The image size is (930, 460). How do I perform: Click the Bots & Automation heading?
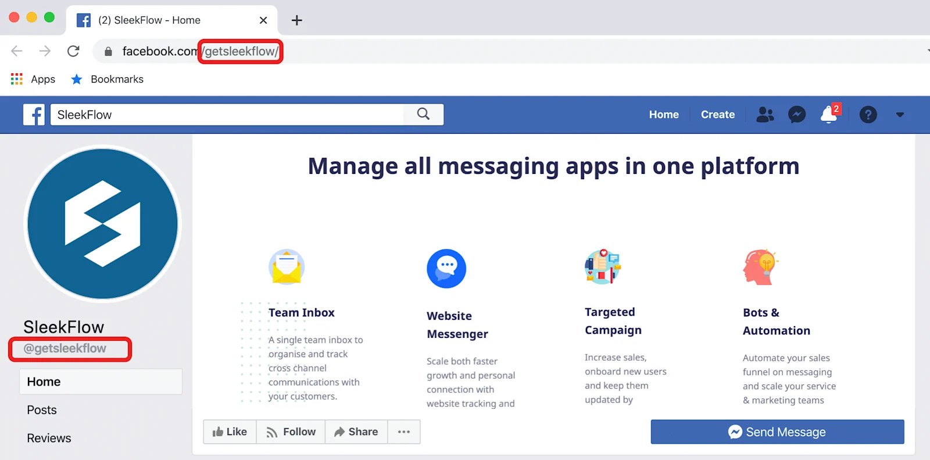coord(777,321)
